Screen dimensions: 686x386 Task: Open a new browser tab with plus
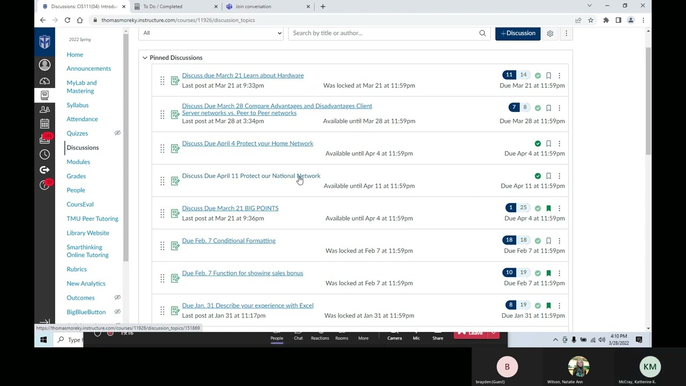click(x=323, y=6)
